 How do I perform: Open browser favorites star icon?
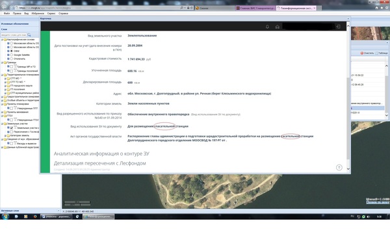coord(382,8)
